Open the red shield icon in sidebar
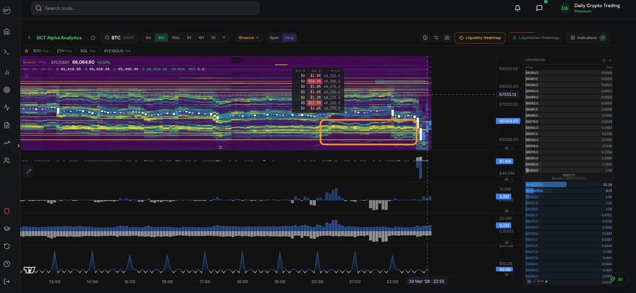 click(7, 211)
